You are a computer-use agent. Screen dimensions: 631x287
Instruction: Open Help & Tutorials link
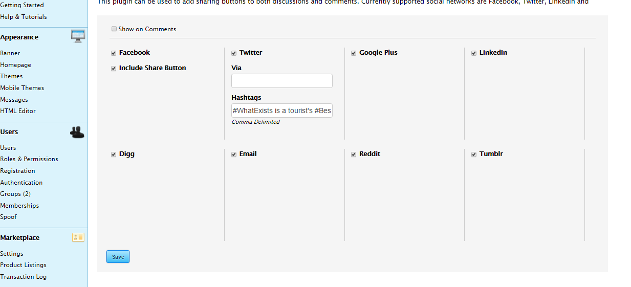pyautogui.click(x=24, y=17)
